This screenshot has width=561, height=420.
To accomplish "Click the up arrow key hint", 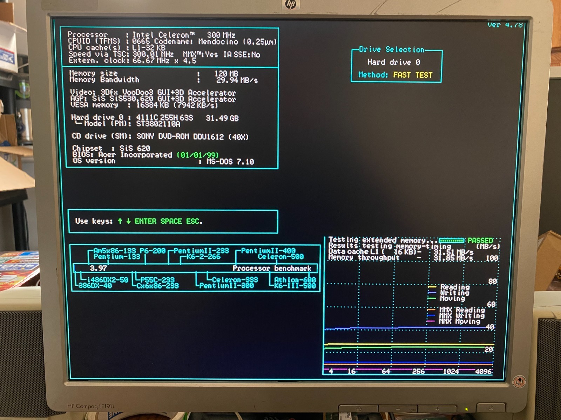I will [x=120, y=221].
